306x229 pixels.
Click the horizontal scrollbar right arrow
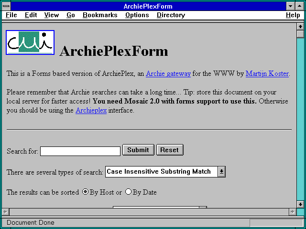(293, 212)
